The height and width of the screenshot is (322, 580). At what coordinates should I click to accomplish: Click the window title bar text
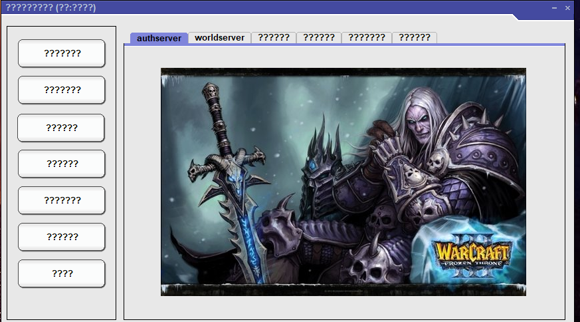[51, 8]
